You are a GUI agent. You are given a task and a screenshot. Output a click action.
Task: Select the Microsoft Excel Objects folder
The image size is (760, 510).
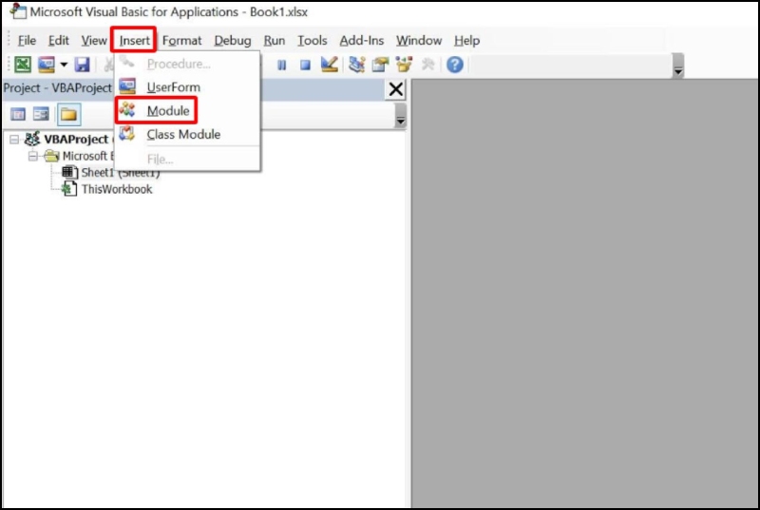(x=88, y=156)
